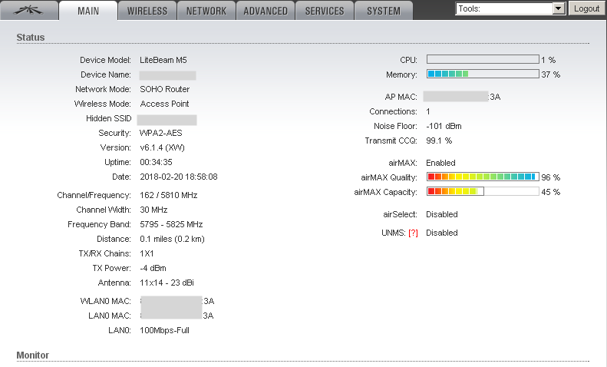Click the 1 % CPU percentage
The height and width of the screenshot is (367, 607).
click(548, 60)
